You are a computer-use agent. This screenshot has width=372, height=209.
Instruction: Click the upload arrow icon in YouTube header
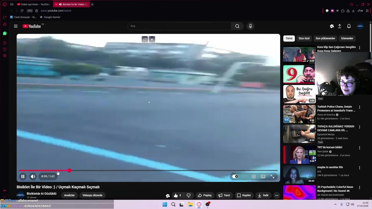coord(339,26)
